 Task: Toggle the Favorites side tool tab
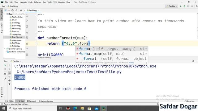click(2, 92)
